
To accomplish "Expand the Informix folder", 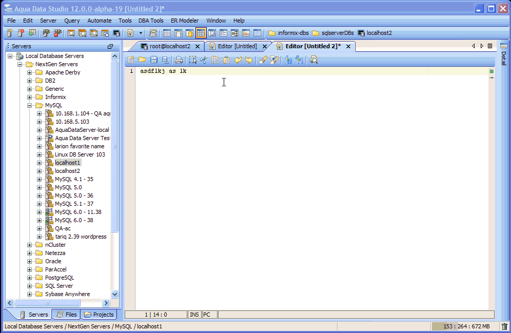I will 30,97.
